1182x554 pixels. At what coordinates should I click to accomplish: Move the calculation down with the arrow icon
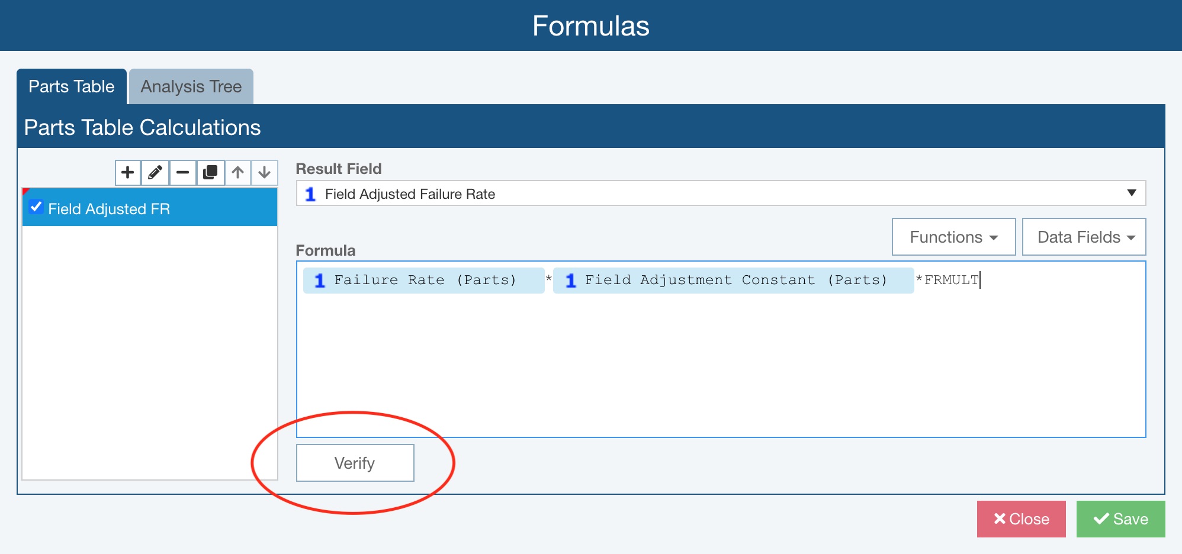pyautogui.click(x=264, y=173)
